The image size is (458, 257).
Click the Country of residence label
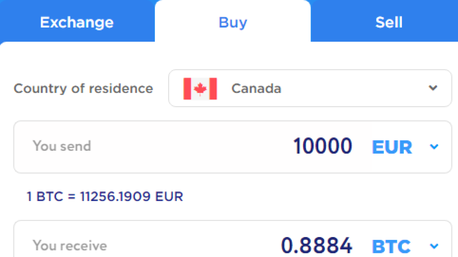83,89
